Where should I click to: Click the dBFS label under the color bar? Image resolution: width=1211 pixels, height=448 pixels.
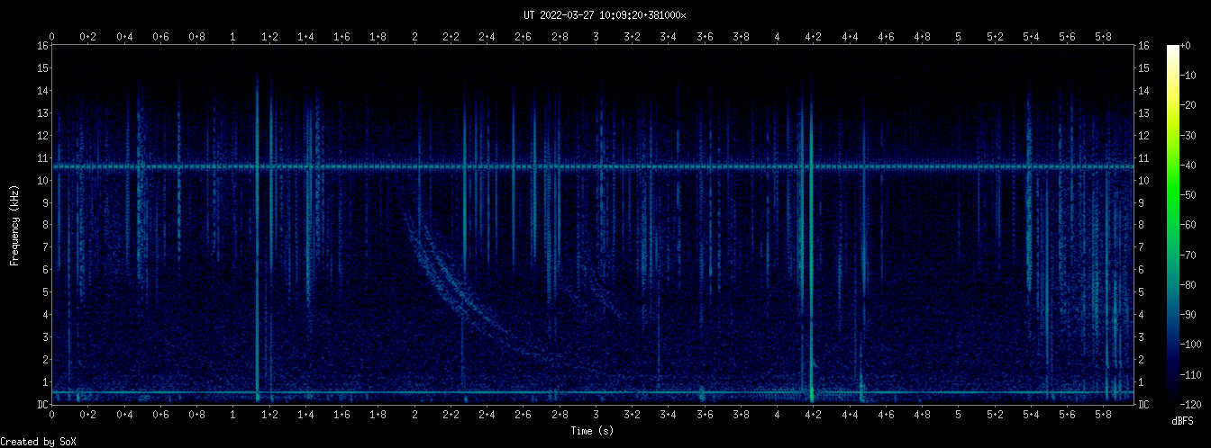(x=1183, y=421)
